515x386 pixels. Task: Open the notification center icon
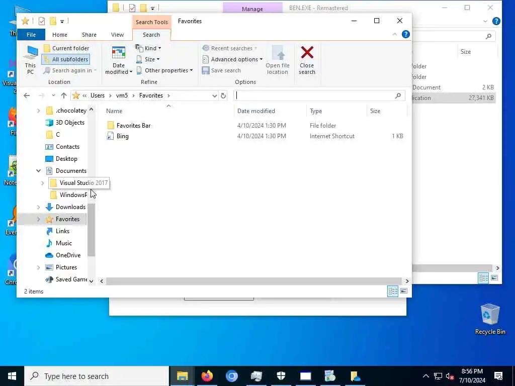pos(498,376)
